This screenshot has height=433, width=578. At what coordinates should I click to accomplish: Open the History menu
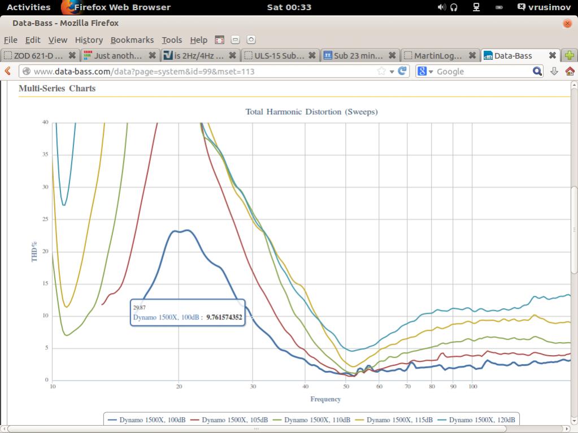pos(89,40)
